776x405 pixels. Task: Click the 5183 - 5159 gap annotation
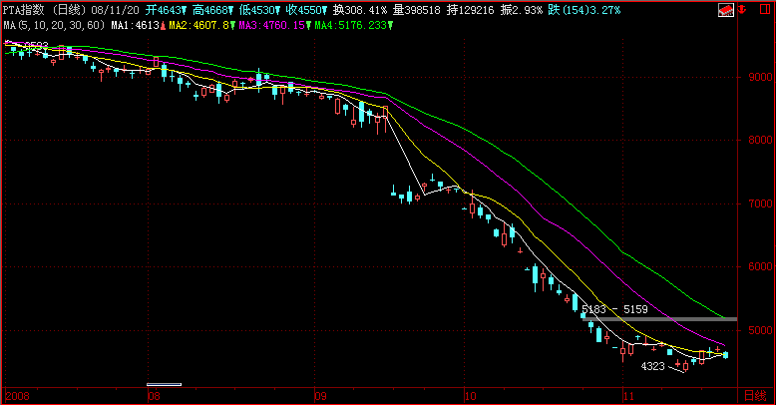[x=614, y=309]
